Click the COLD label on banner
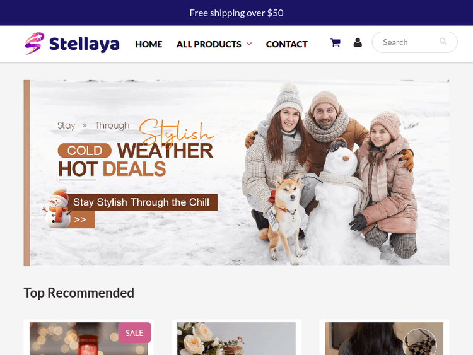This screenshot has width=473, height=355. (85, 151)
